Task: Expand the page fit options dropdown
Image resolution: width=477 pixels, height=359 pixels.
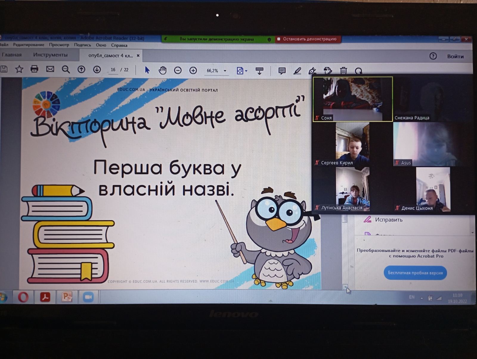Action: click(246, 71)
